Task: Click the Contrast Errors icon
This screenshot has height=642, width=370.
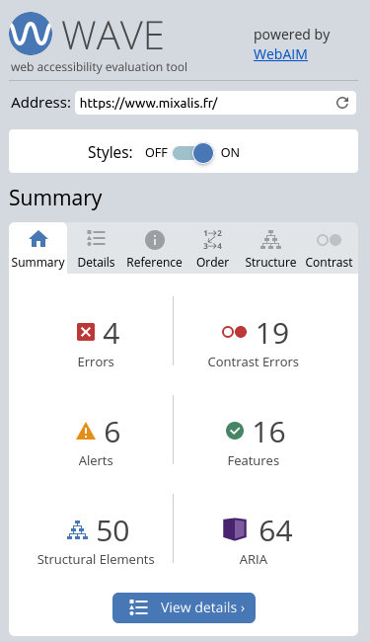Action: coord(234,332)
